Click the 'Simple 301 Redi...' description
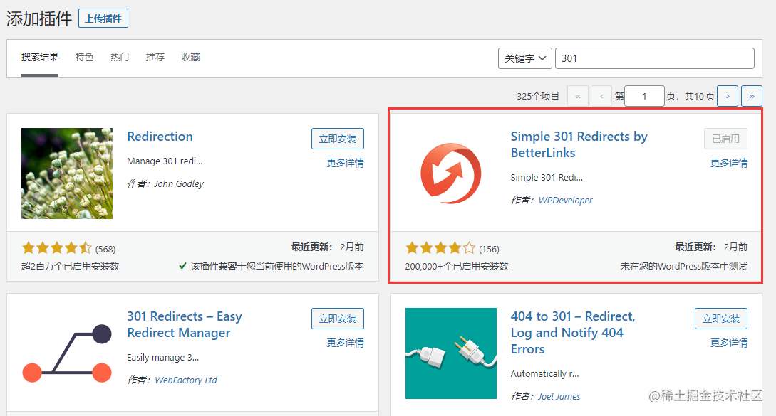This screenshot has height=416, width=776. click(x=547, y=177)
